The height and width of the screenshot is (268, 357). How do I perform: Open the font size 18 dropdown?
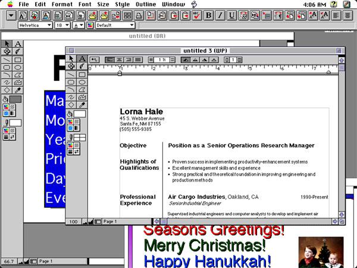click(62, 26)
